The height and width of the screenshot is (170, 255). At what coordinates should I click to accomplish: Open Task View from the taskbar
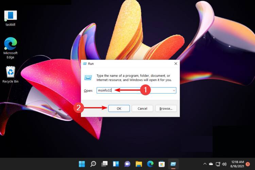[104, 164]
